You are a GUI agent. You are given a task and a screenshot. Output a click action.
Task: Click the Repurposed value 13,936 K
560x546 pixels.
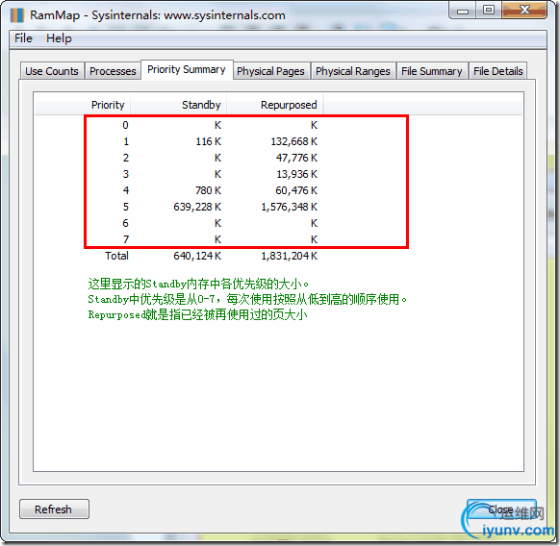click(x=296, y=174)
